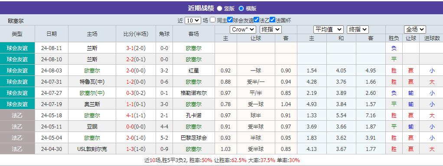Image resolution: width=443 pixels, height=166 pixels.
Task: Click the 进球数 column header
Action: click(432, 38)
